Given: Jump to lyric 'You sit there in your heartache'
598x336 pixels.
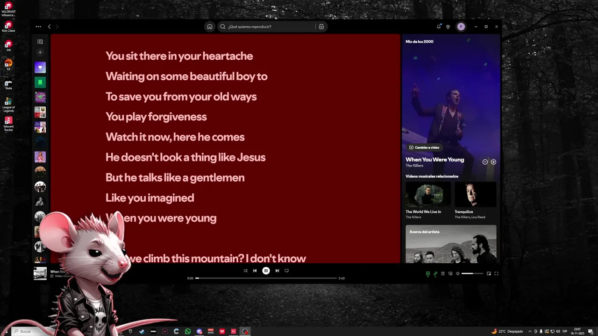Looking at the screenshot, I should pyautogui.click(x=179, y=56).
